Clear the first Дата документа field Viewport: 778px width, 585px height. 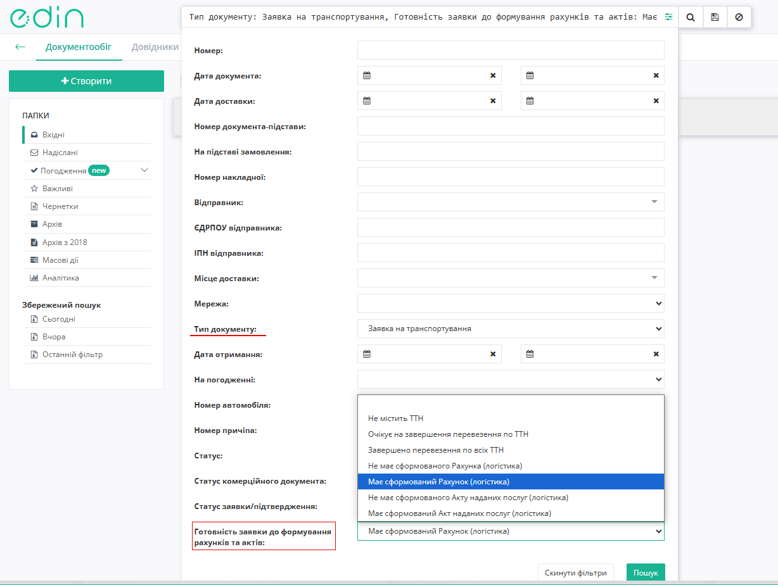[493, 75]
